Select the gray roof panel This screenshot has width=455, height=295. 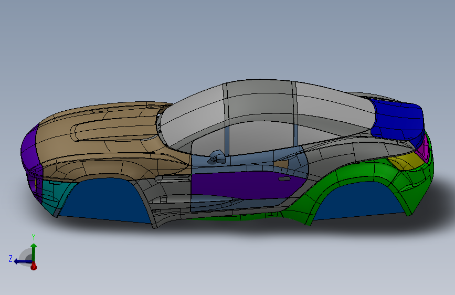tap(261, 99)
